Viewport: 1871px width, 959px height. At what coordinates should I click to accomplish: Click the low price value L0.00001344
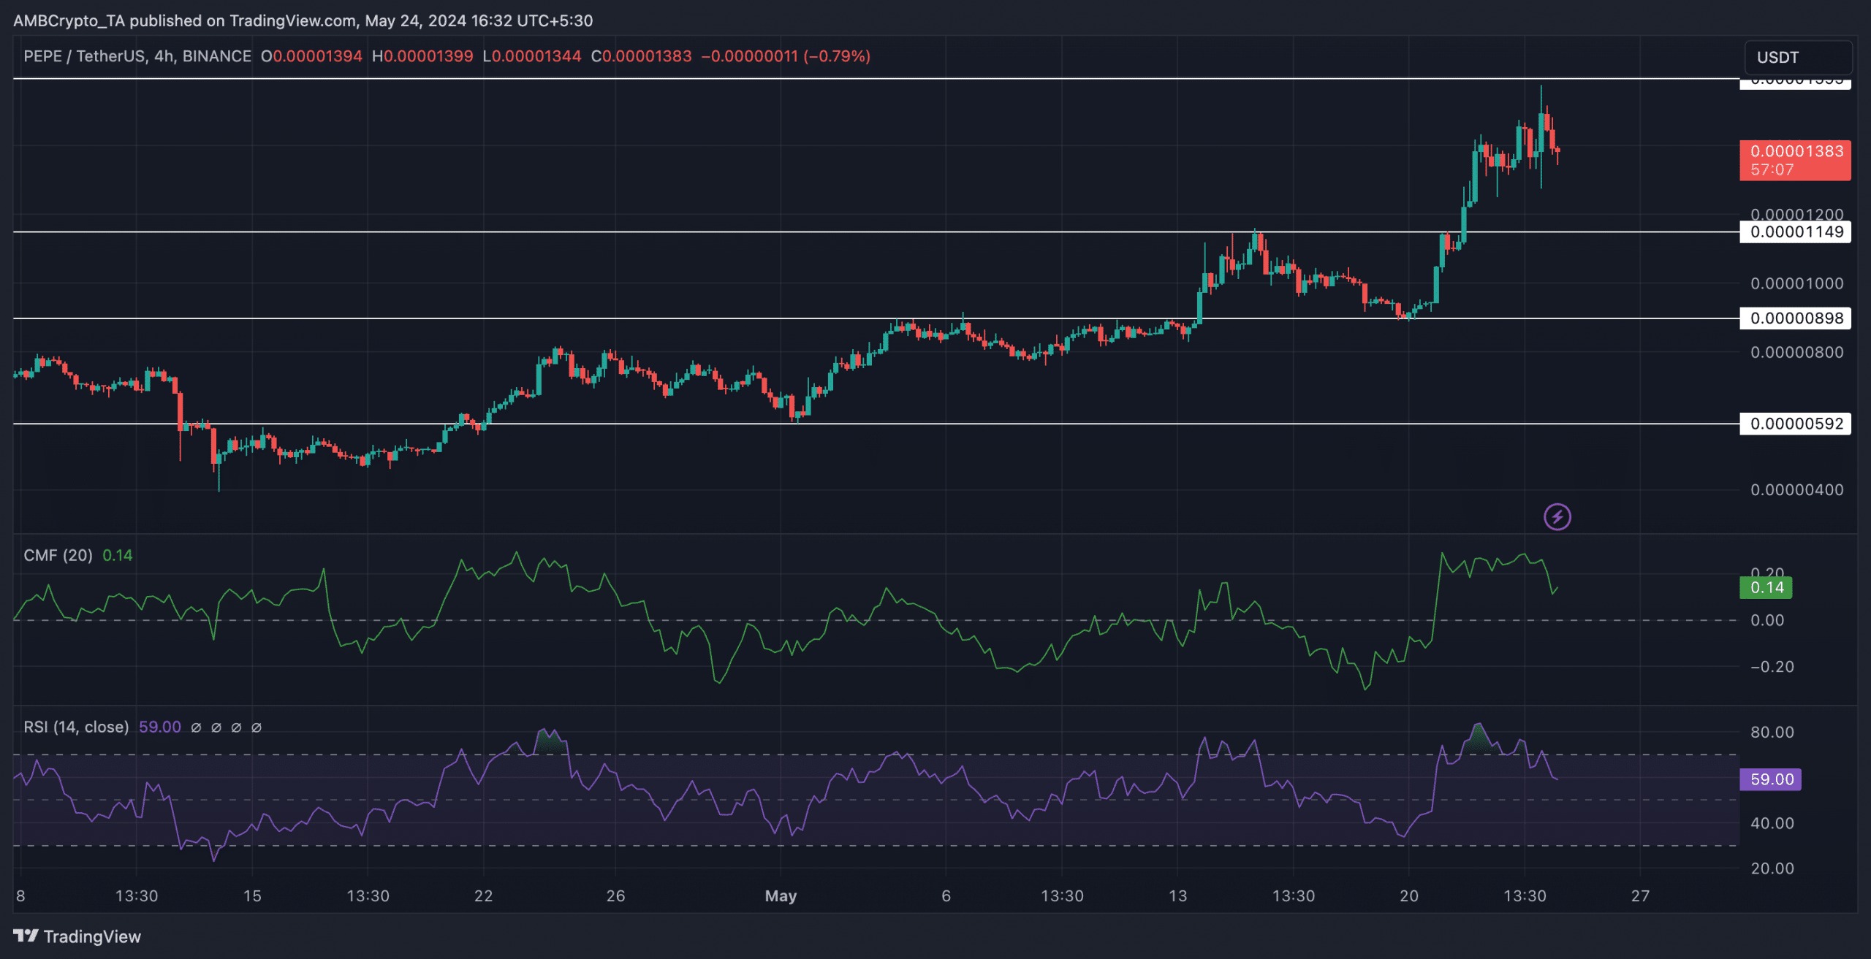tap(532, 56)
